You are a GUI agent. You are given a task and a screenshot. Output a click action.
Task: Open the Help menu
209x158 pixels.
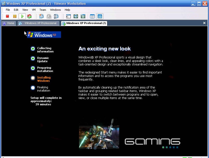67,10
